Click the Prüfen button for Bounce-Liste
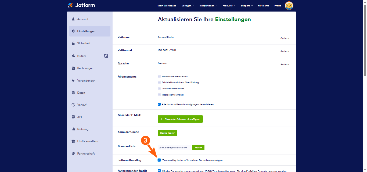Screen dimensions: 367x172 tap(198, 147)
